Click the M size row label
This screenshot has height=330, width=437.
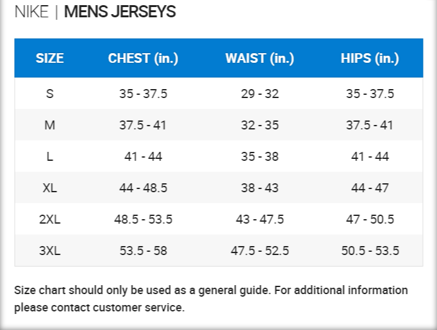click(x=50, y=125)
